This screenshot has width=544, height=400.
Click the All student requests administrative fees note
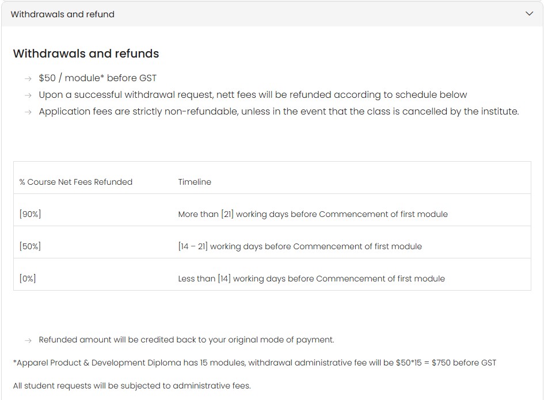click(132, 386)
